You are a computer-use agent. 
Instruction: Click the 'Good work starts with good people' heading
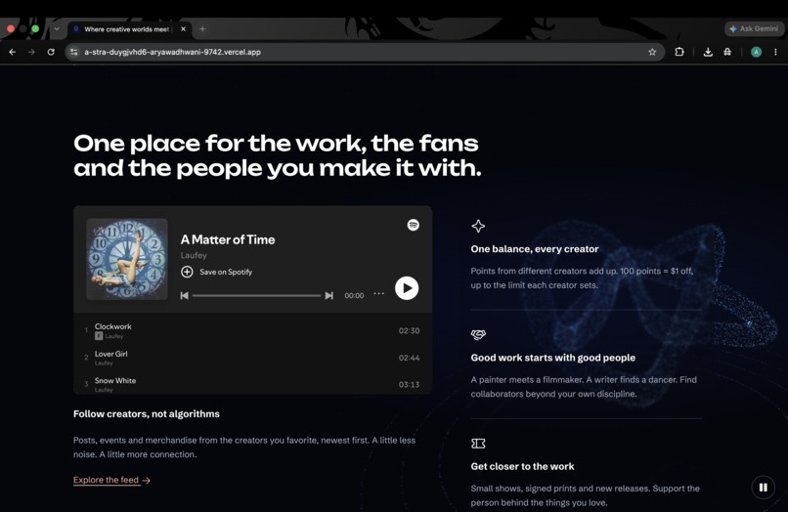552,358
